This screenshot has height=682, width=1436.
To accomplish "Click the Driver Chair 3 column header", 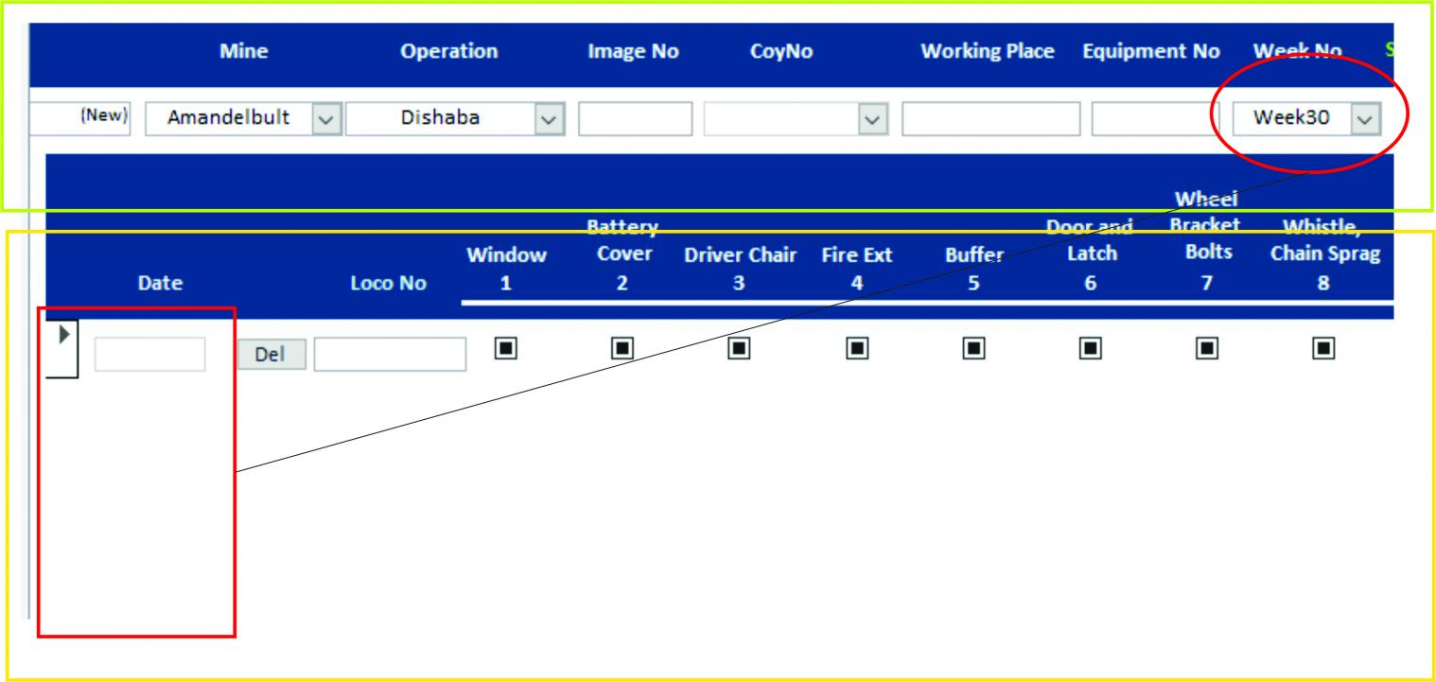I will (740, 269).
